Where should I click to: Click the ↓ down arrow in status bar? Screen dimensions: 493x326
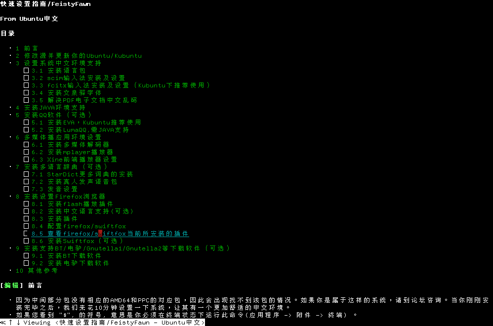(19, 323)
